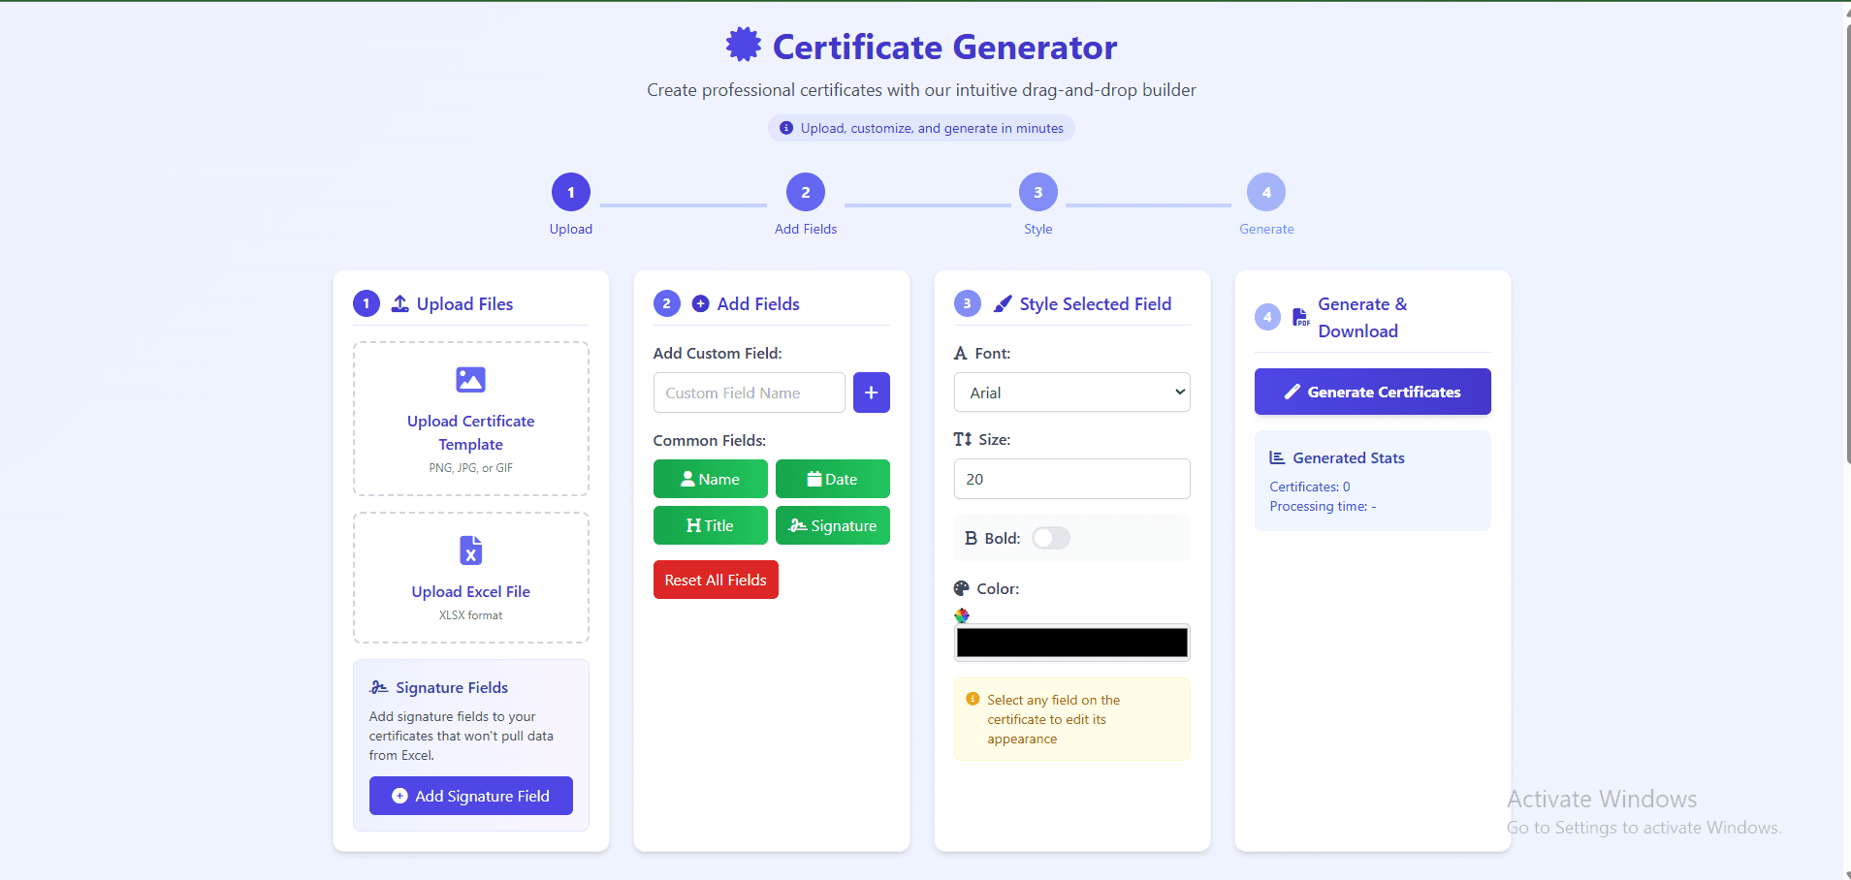
Task: Open the black color picker swatch
Action: click(1070, 642)
